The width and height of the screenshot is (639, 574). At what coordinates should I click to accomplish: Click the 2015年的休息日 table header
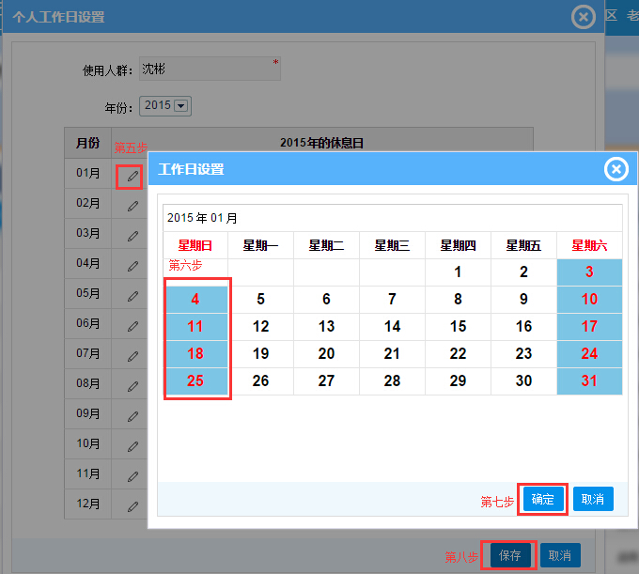(321, 143)
